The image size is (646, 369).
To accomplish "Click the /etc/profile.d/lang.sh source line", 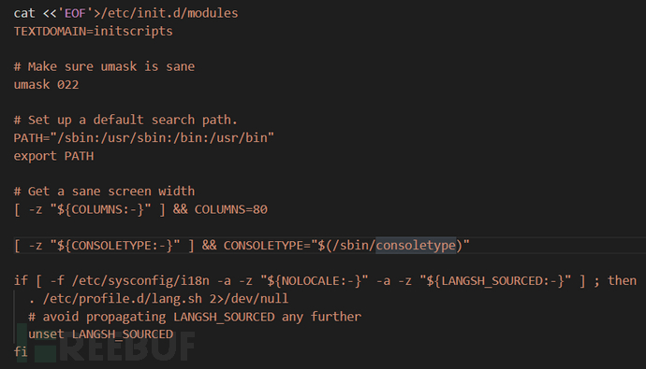I will (x=158, y=299).
